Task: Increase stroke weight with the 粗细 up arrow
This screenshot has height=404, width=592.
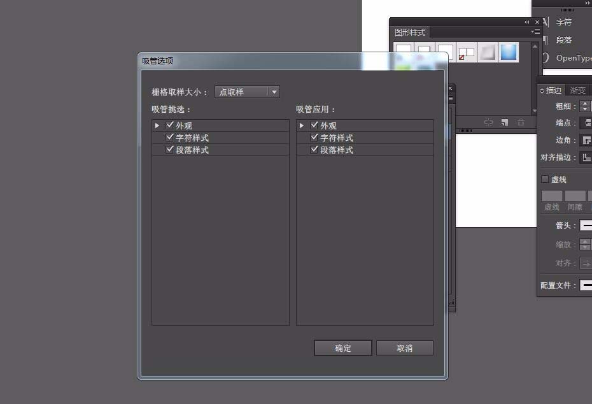Action: [x=584, y=103]
